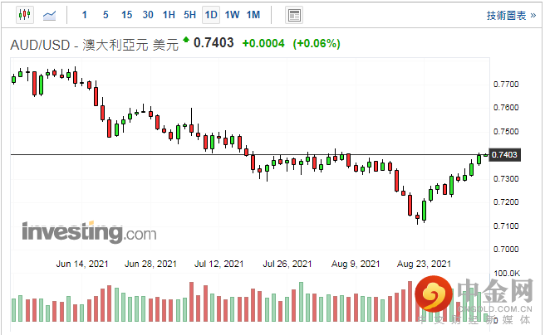This screenshot has width=545, height=335.
Task: Switch to the area chart icon
Action: (x=50, y=15)
